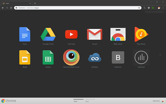Launch Google Drive app
The height and width of the screenshot is (104, 166).
coord(48,34)
